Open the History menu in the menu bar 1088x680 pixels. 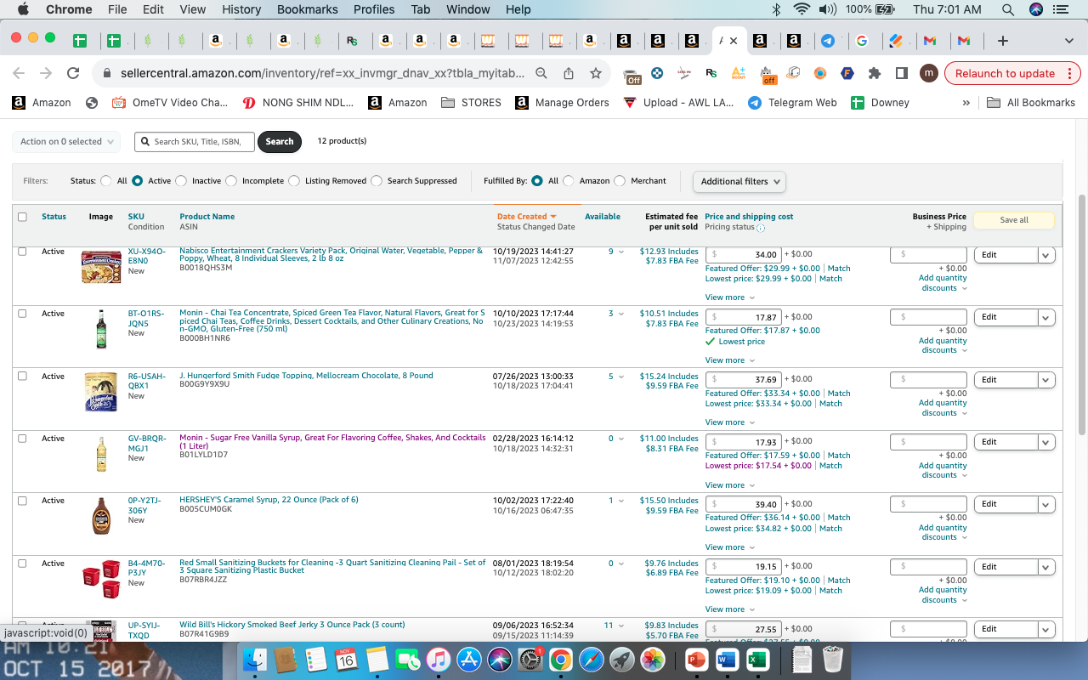pos(241,9)
